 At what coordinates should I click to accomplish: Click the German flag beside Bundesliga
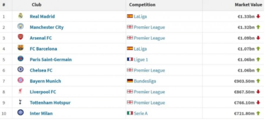[130, 81]
